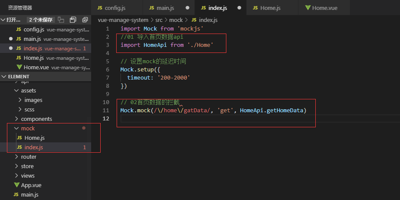
Task: Expand the store folder
Action: click(16, 166)
